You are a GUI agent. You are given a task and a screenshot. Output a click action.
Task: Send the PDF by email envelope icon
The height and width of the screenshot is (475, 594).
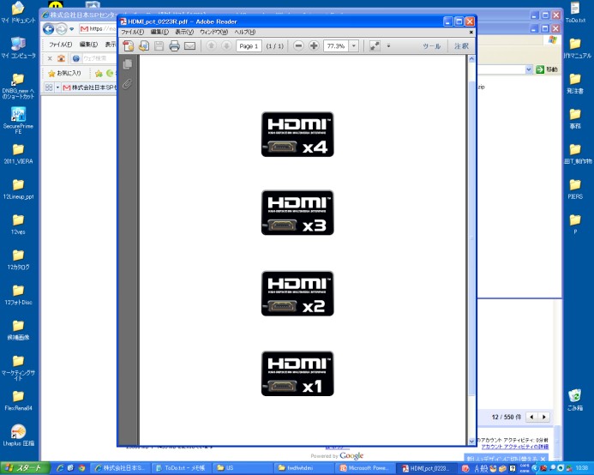(x=189, y=45)
